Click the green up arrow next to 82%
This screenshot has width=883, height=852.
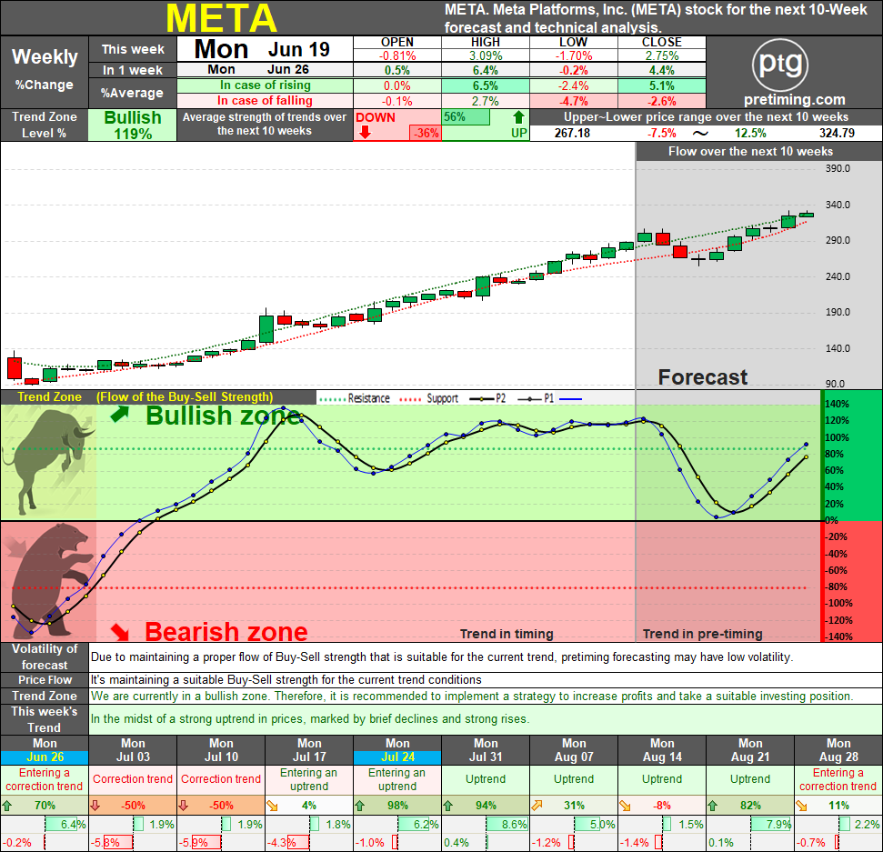point(713,806)
